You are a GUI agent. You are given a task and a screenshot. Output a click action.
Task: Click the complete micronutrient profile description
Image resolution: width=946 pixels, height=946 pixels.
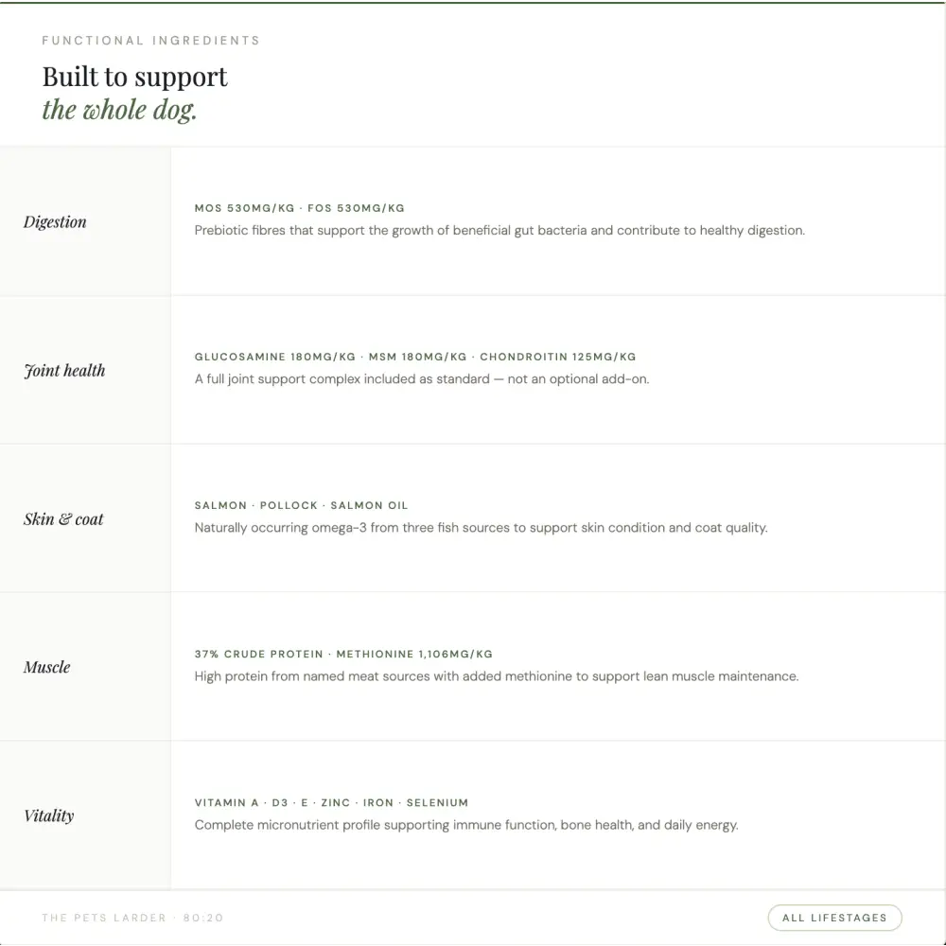pos(466,825)
